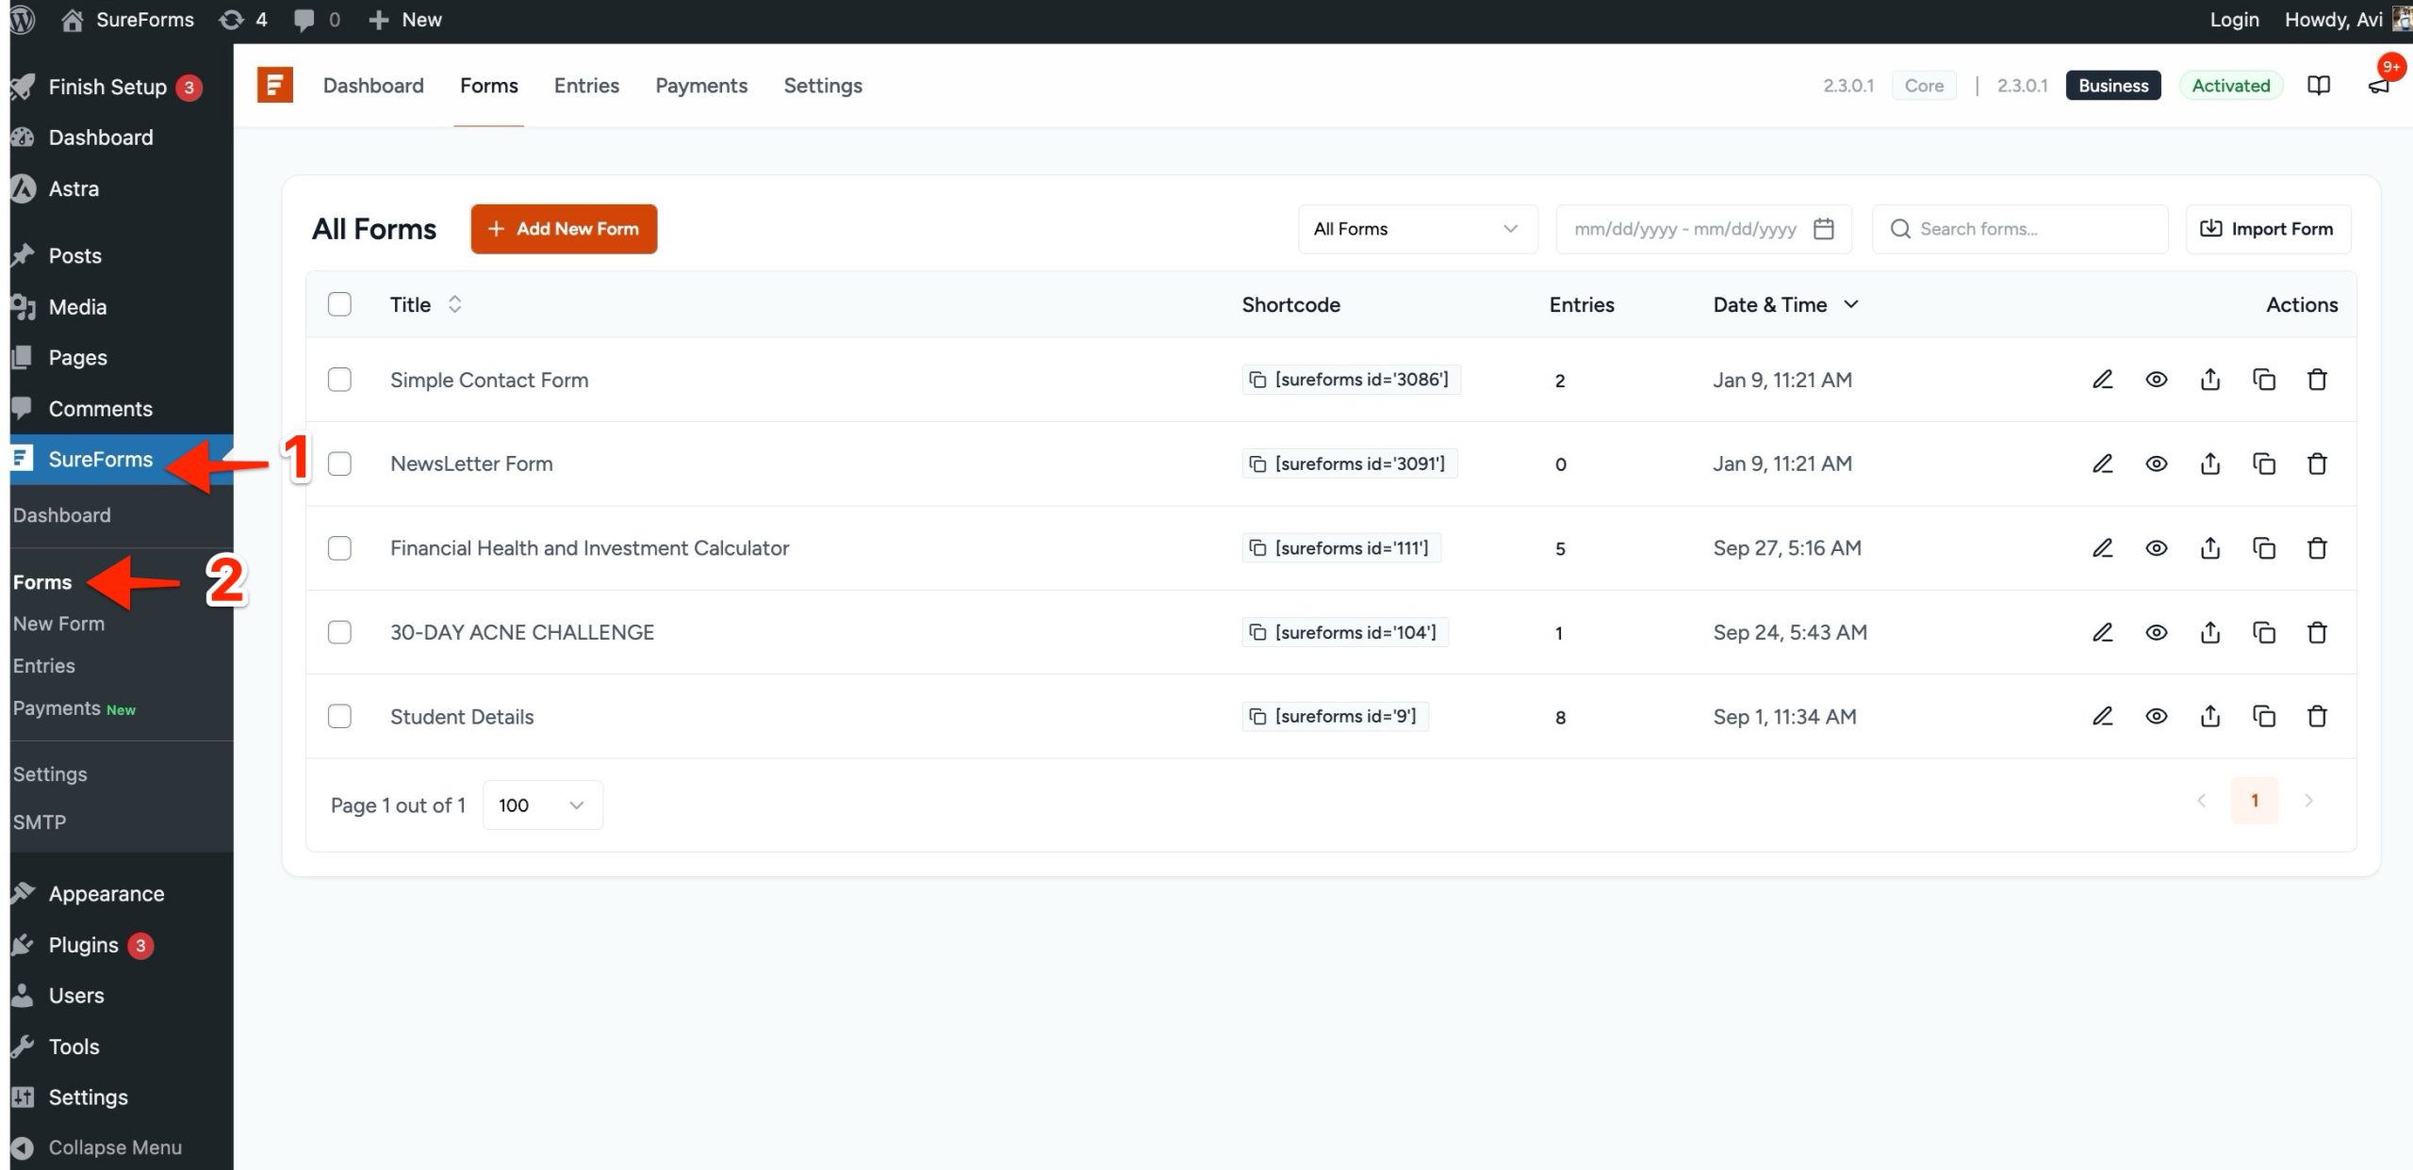Open the All Forms filter dropdown
The height and width of the screenshot is (1170, 2413).
[1417, 229]
